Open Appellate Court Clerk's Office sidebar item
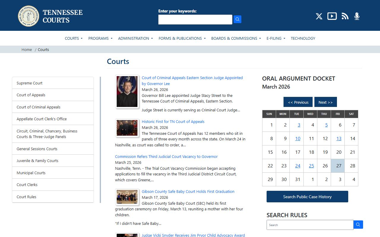 pos(53,119)
